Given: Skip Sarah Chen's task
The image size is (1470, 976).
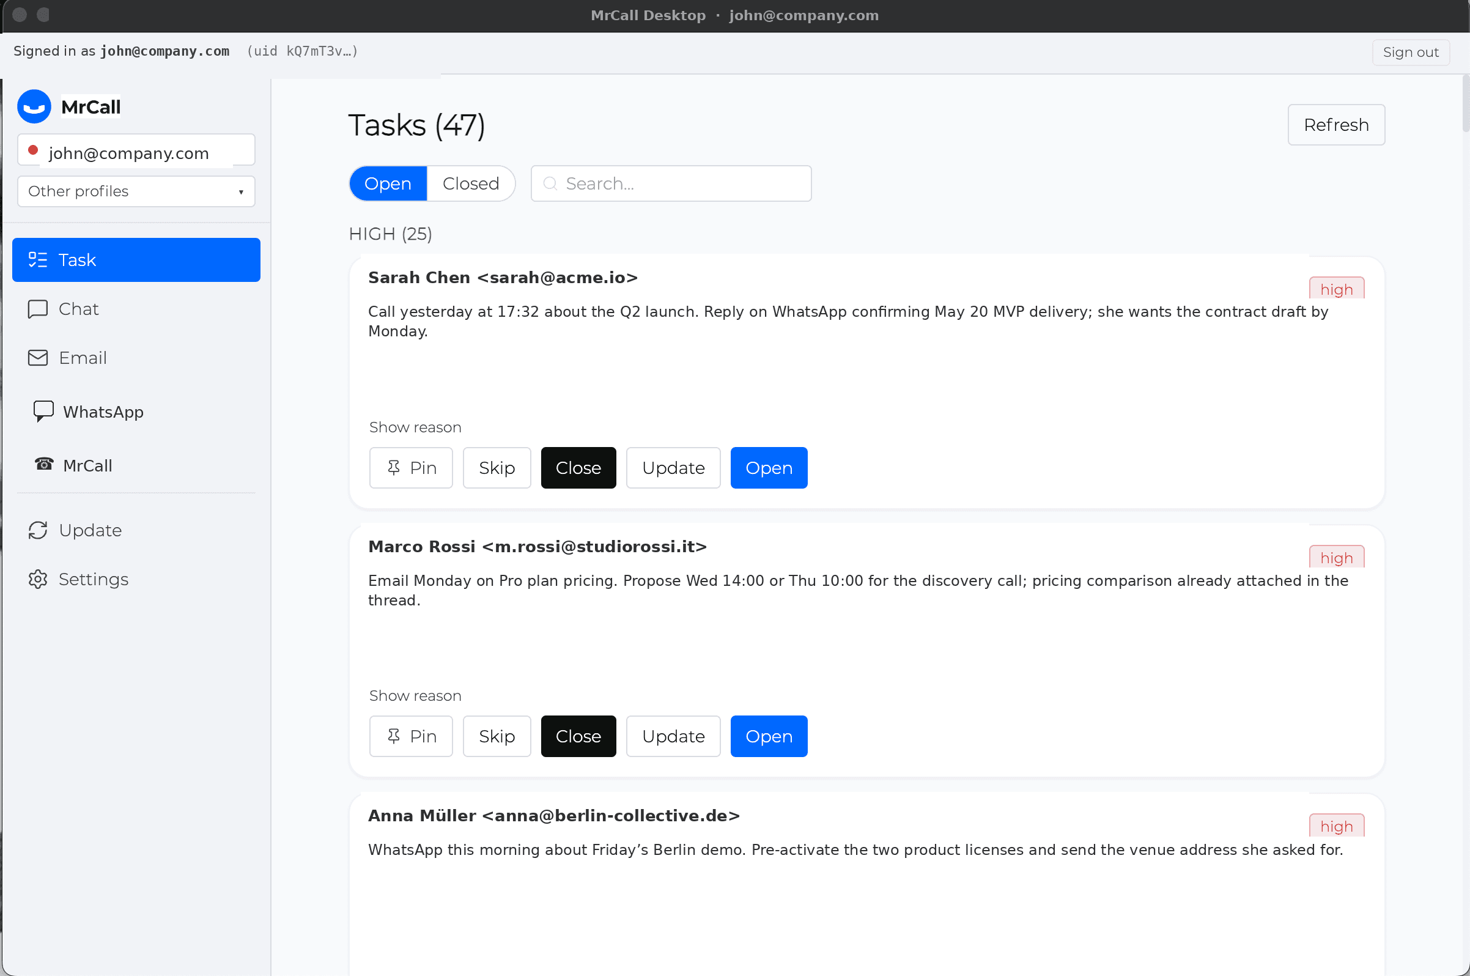Looking at the screenshot, I should pos(497,467).
